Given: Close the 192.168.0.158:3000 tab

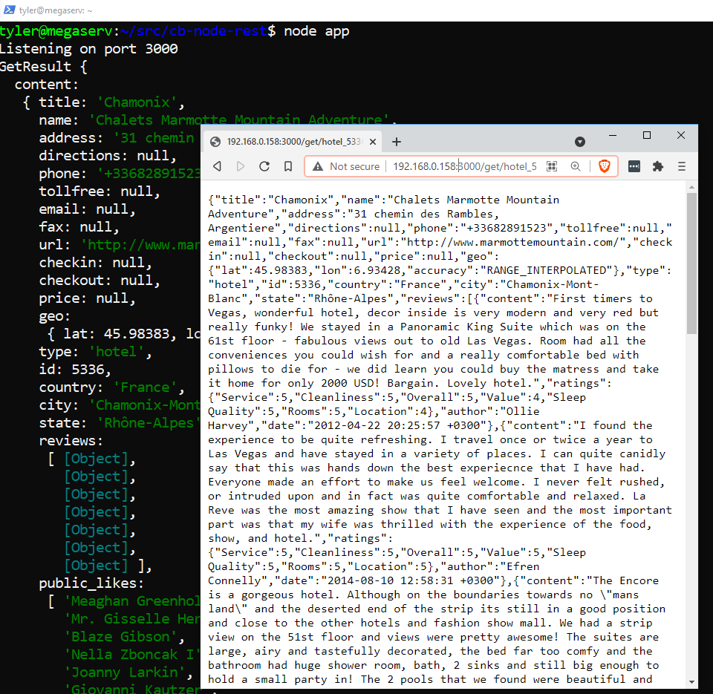Looking at the screenshot, I should pos(373,142).
